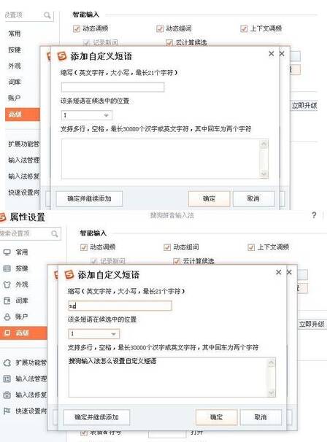Click the 搜狗拼音输入法 title text
The width and height of the screenshot is (330, 442).
click(x=172, y=216)
